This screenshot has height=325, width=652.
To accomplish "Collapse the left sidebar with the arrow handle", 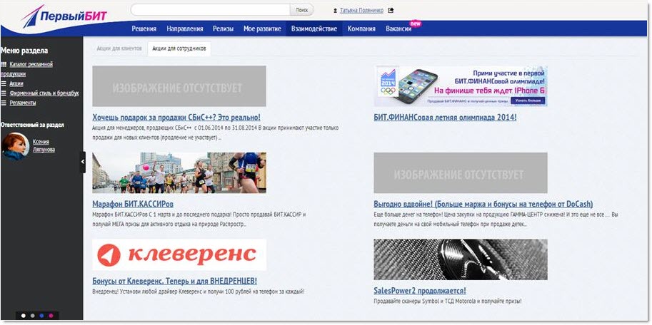I will pos(82,162).
